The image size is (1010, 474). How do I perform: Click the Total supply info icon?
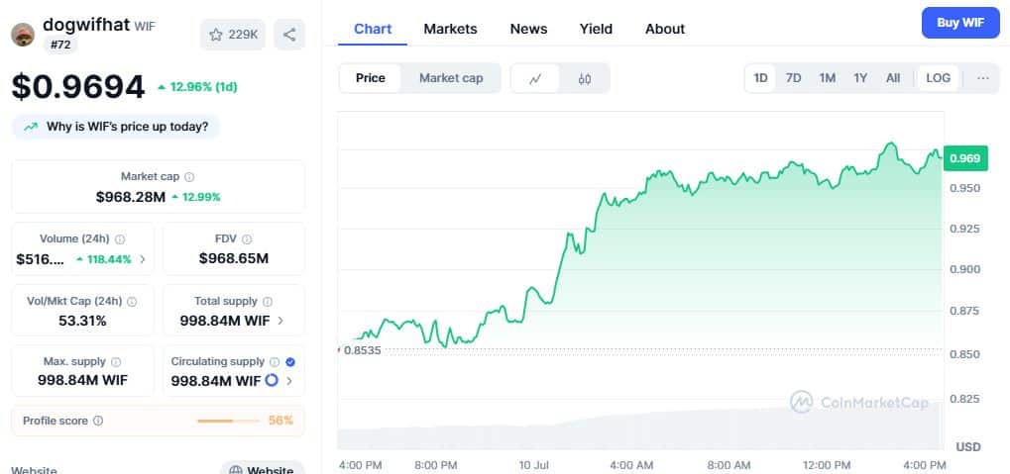pyautogui.click(x=268, y=301)
